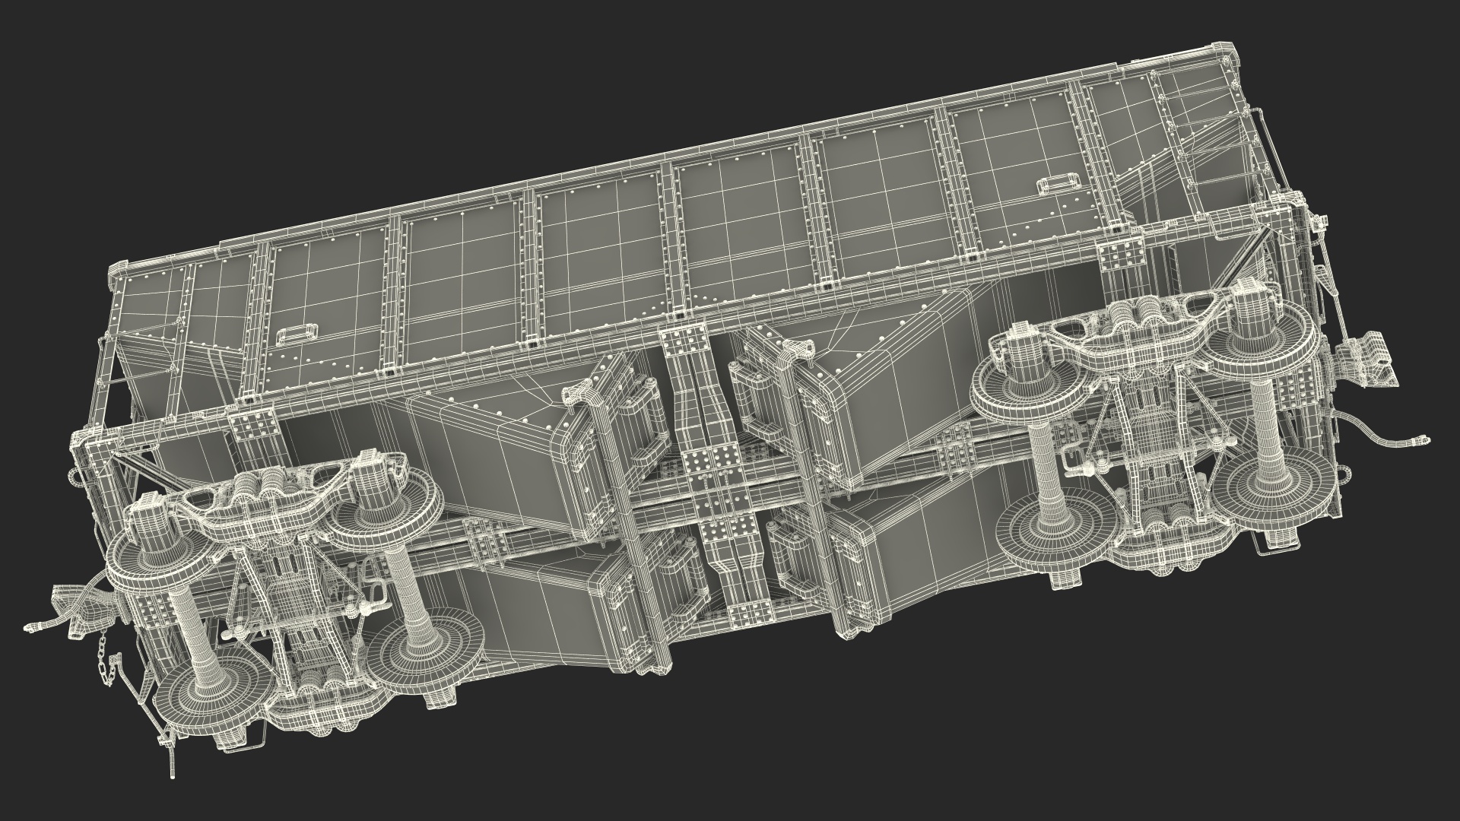Click the hanging chain near the coupler

click(x=107, y=657)
